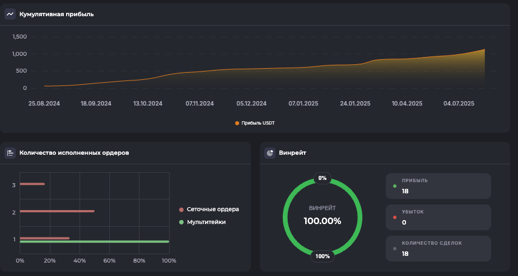Click the gray dot in КОЛИЧЕСТВО СДЕЛОК card
This screenshot has height=276, width=518.
[395, 249]
